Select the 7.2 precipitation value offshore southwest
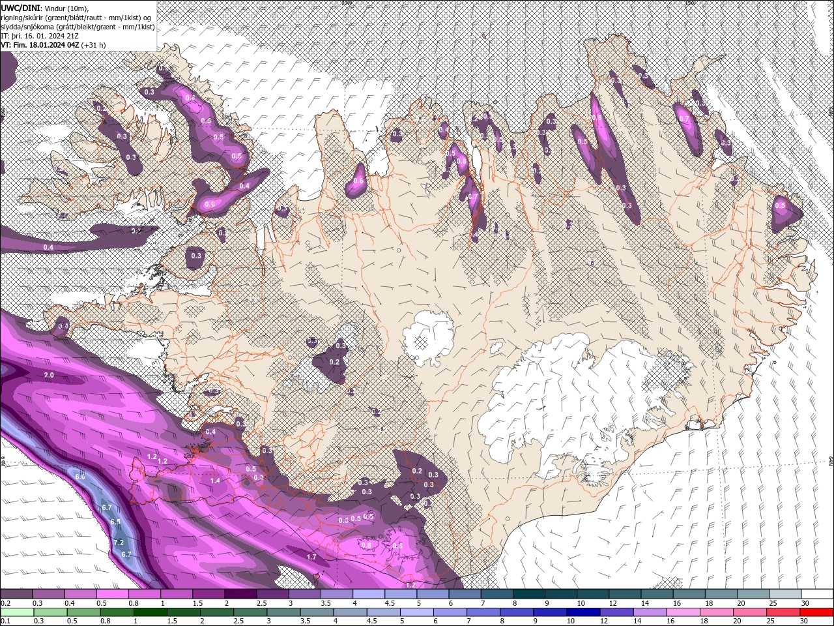 click(x=119, y=543)
